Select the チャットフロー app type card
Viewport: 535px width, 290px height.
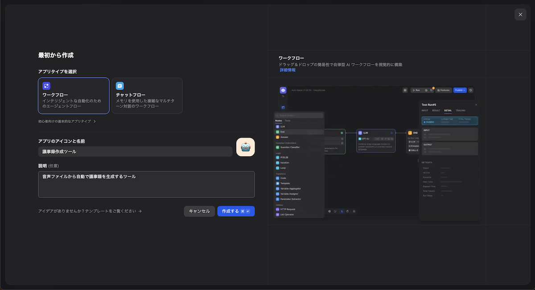click(147, 96)
